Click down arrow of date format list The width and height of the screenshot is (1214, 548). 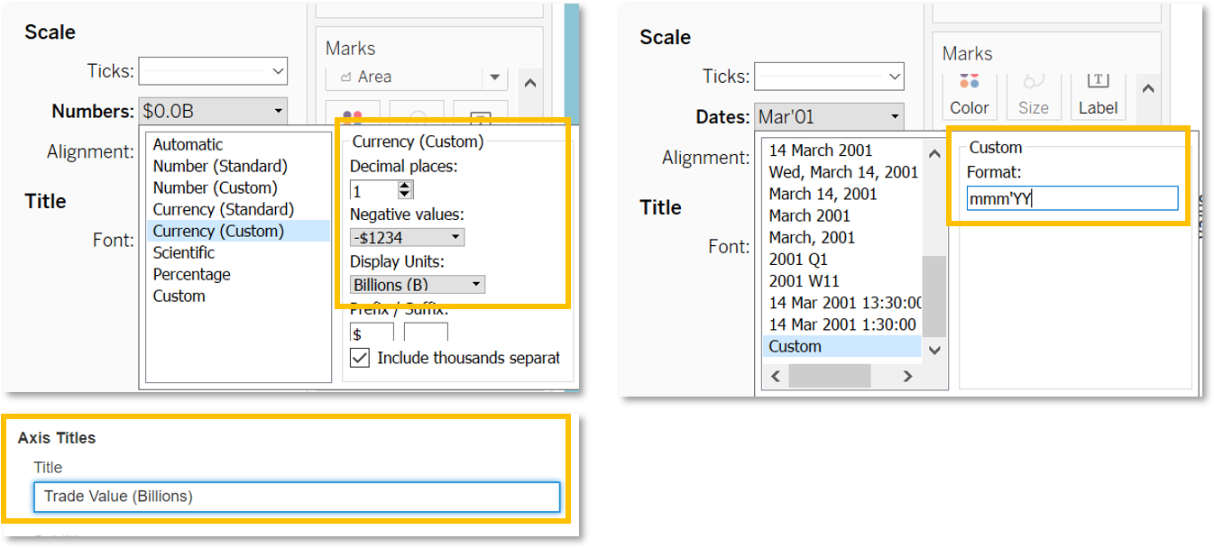point(934,350)
